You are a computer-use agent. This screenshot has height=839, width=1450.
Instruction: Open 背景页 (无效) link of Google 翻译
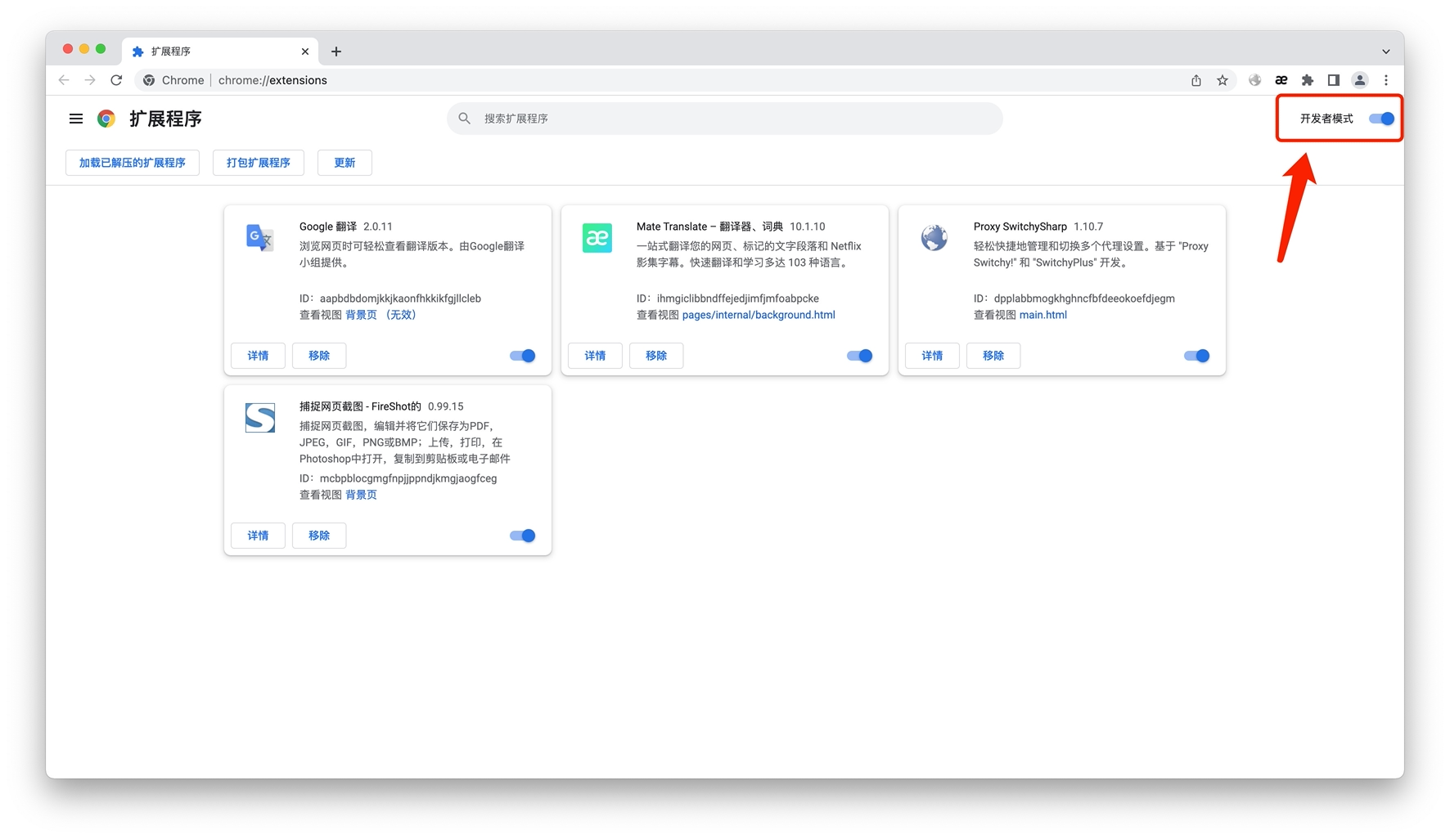381,315
